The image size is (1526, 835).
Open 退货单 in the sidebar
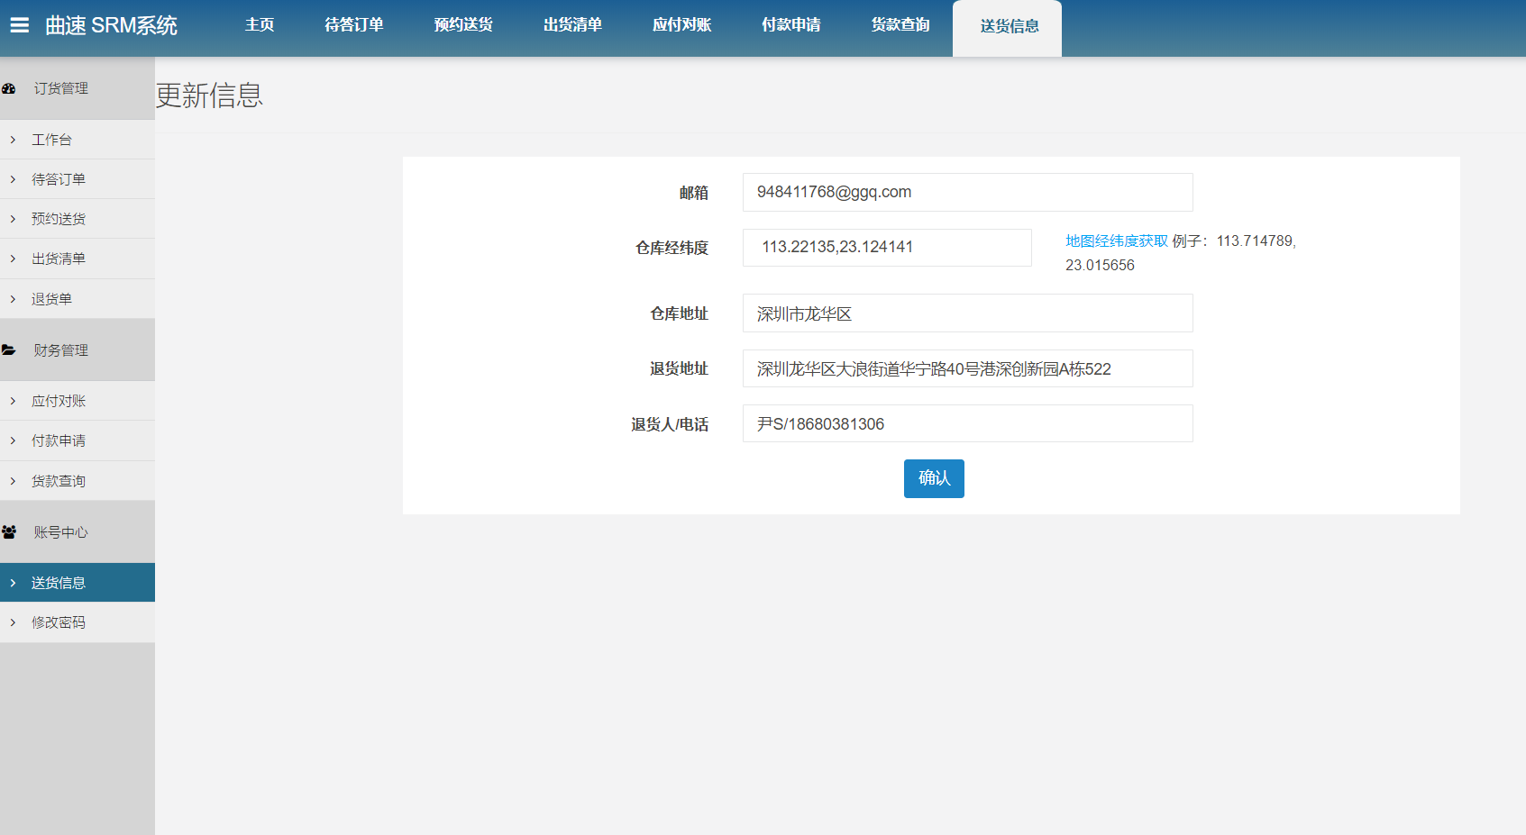pyautogui.click(x=78, y=299)
